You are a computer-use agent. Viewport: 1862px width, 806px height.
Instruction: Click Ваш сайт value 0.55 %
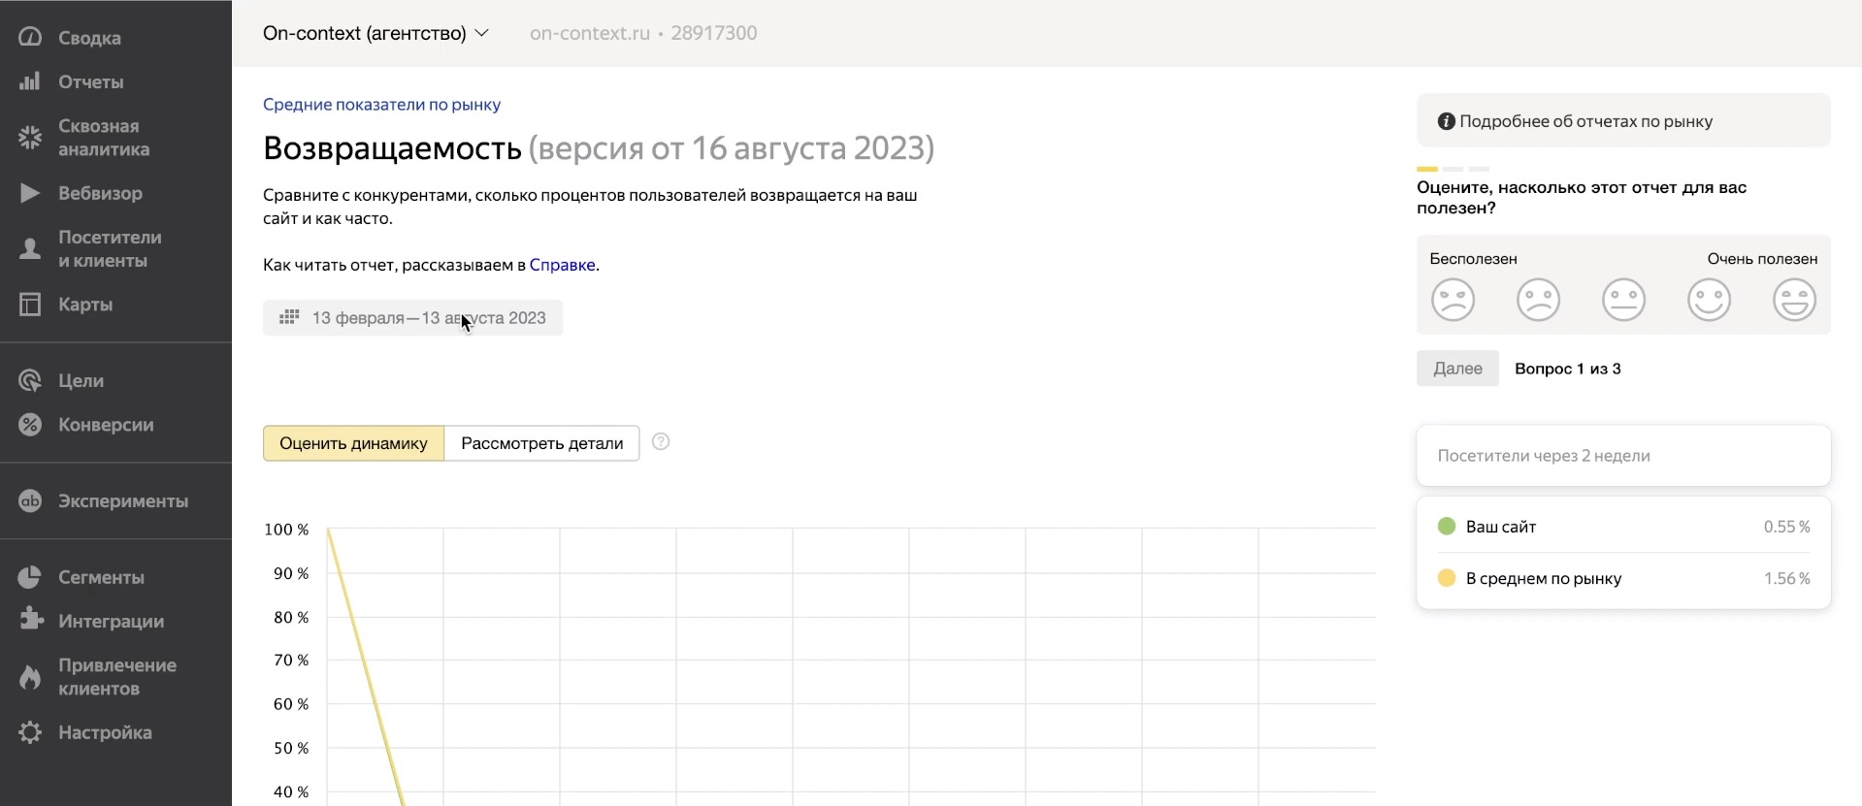[1786, 527]
